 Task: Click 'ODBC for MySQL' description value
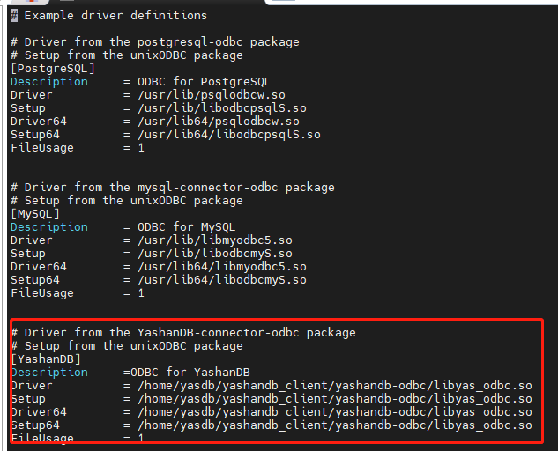(x=187, y=227)
